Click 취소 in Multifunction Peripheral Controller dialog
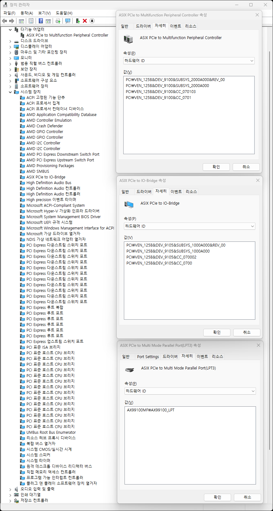This screenshot has width=273, height=511. pyautogui.click(x=246, y=167)
